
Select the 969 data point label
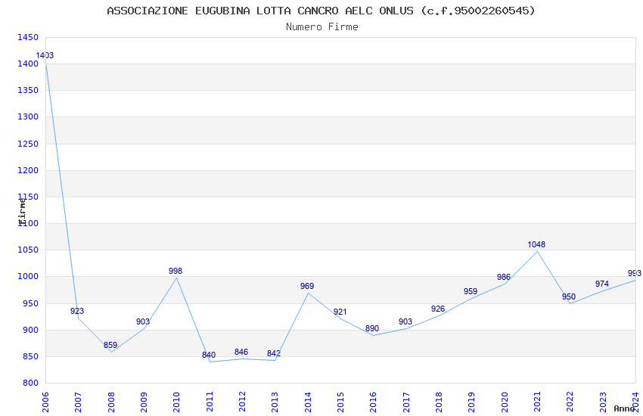click(x=307, y=286)
